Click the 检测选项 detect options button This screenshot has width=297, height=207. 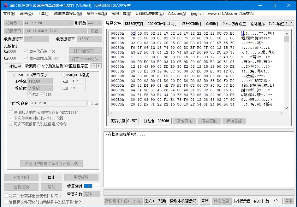pyautogui.click(x=21, y=187)
